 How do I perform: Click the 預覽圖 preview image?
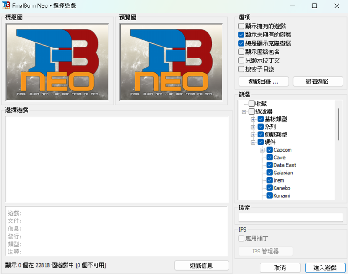tap(171, 62)
